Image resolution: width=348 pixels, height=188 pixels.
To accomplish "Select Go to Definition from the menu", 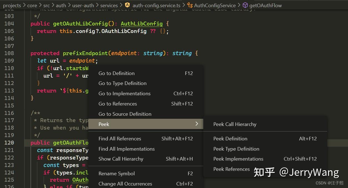I will tap(116, 73).
